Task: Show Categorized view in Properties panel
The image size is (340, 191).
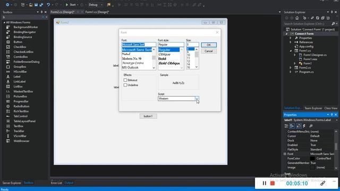Action: click(286, 126)
